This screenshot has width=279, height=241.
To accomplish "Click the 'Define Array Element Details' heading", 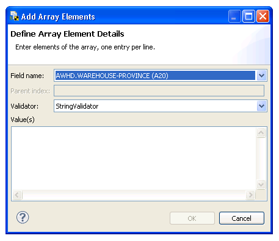I will (67, 34).
